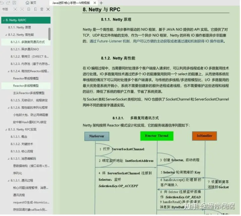
Task: Select bookmark 存放回调对象callback到...
Action: pos(30,210)
